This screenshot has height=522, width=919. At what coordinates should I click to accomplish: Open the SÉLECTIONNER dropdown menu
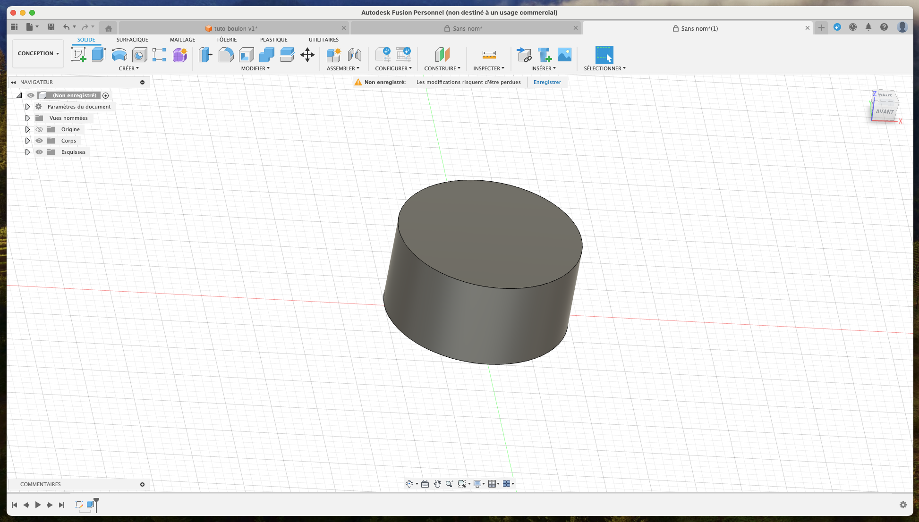pos(604,68)
